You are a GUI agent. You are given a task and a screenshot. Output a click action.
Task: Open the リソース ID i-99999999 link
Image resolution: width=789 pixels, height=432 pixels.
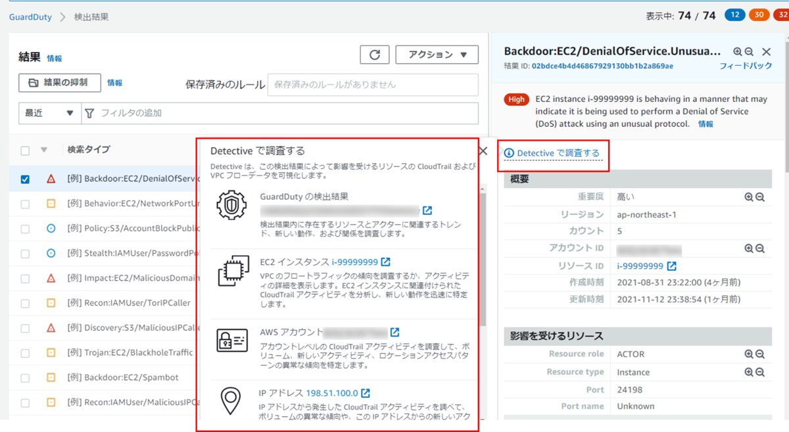coord(640,266)
